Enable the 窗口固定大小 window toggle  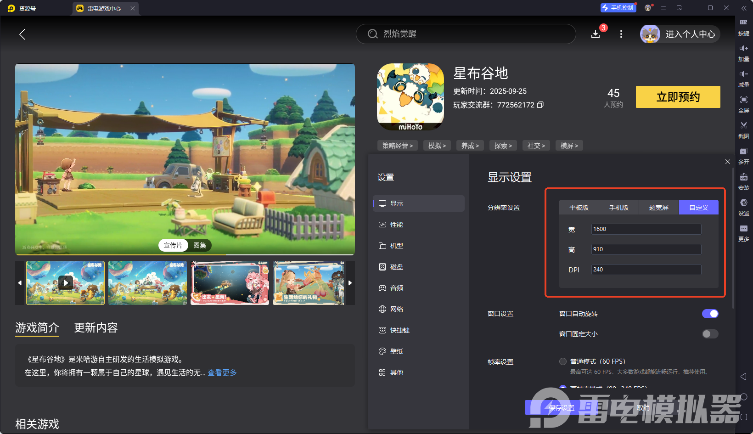(709, 334)
